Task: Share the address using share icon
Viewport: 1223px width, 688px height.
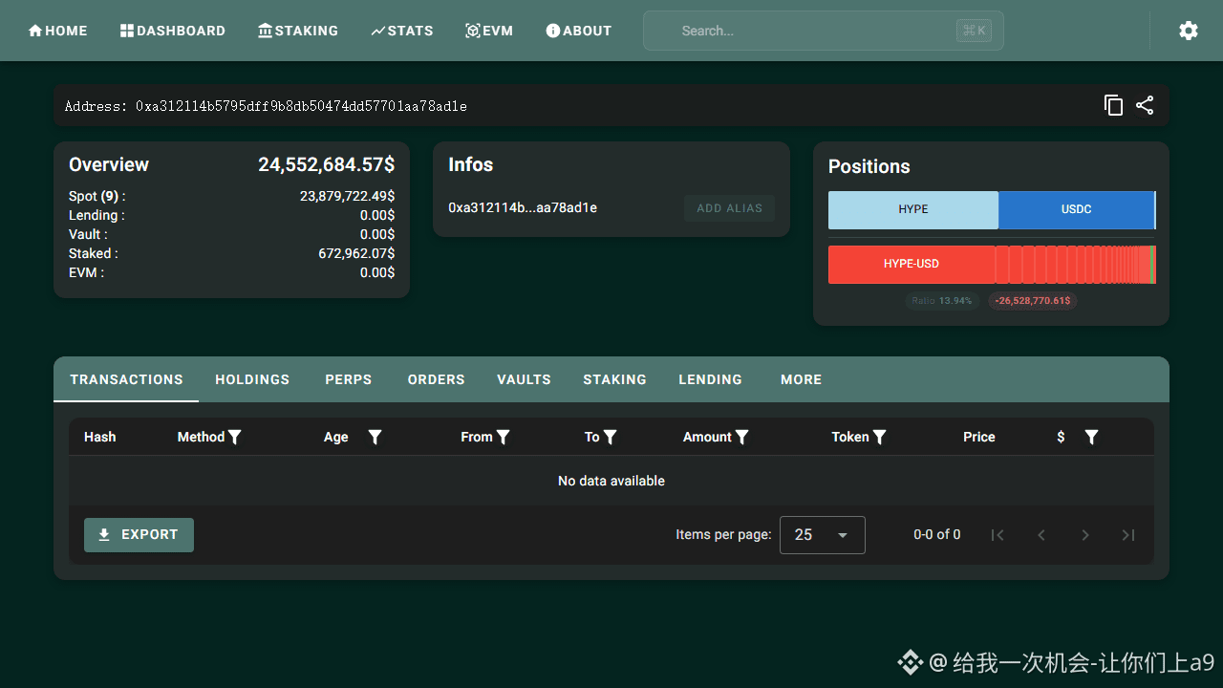Action: (1145, 105)
